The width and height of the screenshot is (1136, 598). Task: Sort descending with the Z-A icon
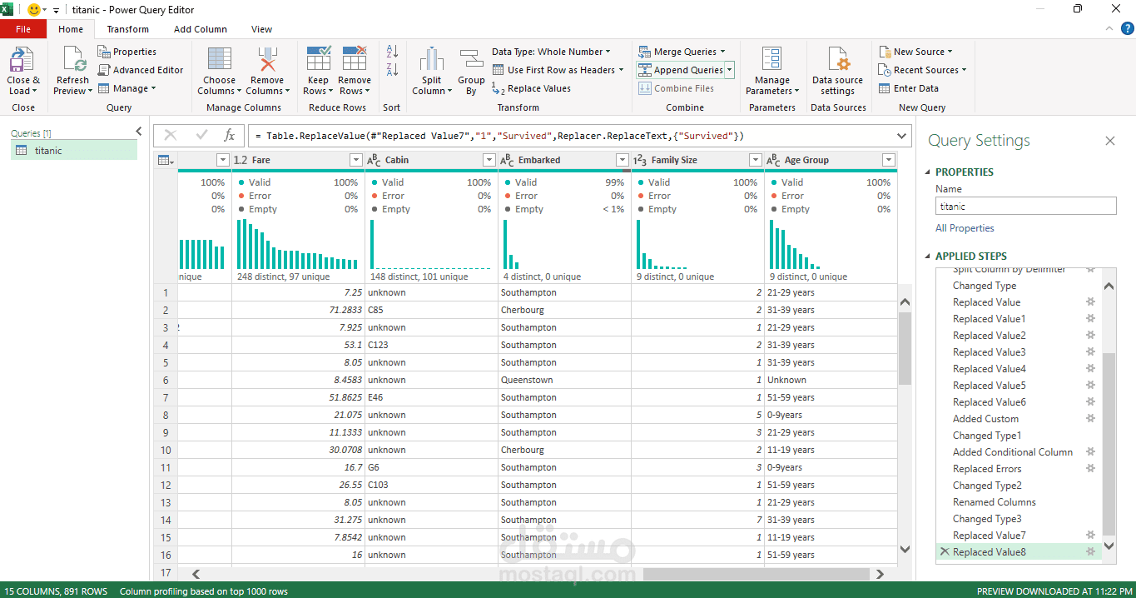click(392, 70)
